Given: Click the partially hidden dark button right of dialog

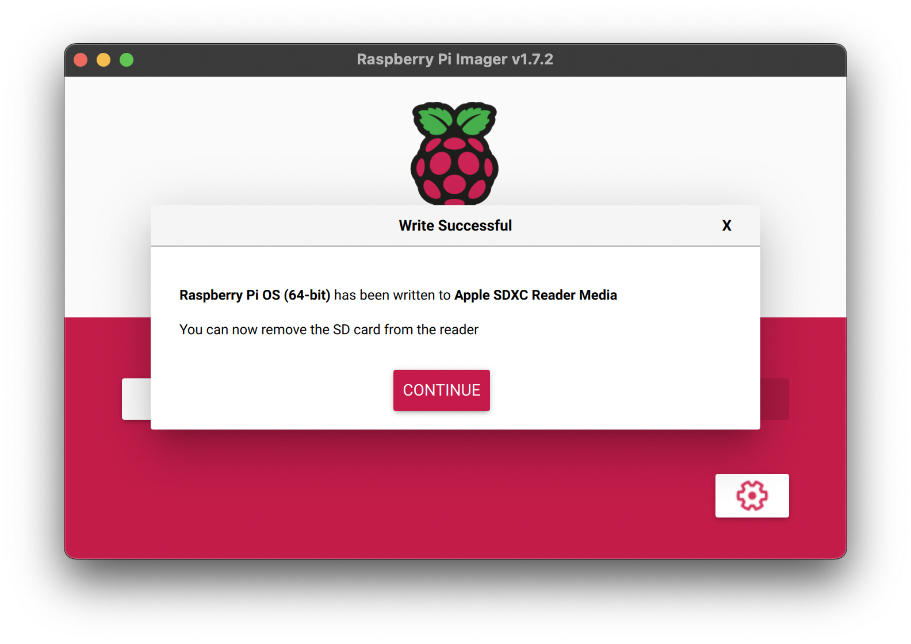Looking at the screenshot, I should pyautogui.click(x=774, y=399).
